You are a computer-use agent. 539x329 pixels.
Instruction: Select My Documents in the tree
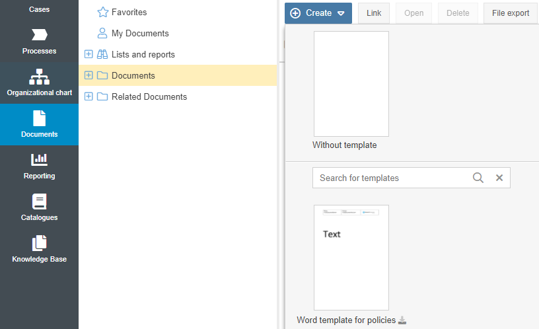point(139,33)
